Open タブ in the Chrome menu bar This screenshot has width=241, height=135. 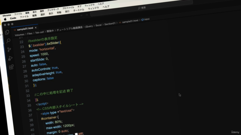click(79, 7)
